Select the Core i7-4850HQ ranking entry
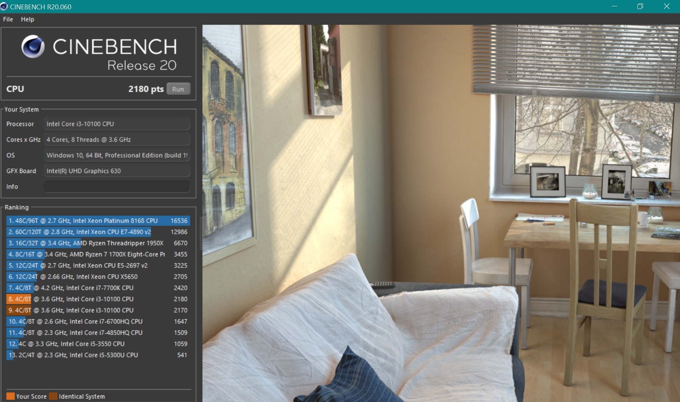Image resolution: width=680 pixels, height=402 pixels. coord(98,333)
